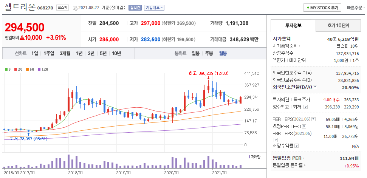Click the 셀트리온 stock name heading
The width and height of the screenshot is (367, 178).
pyautogui.click(x=20, y=7)
